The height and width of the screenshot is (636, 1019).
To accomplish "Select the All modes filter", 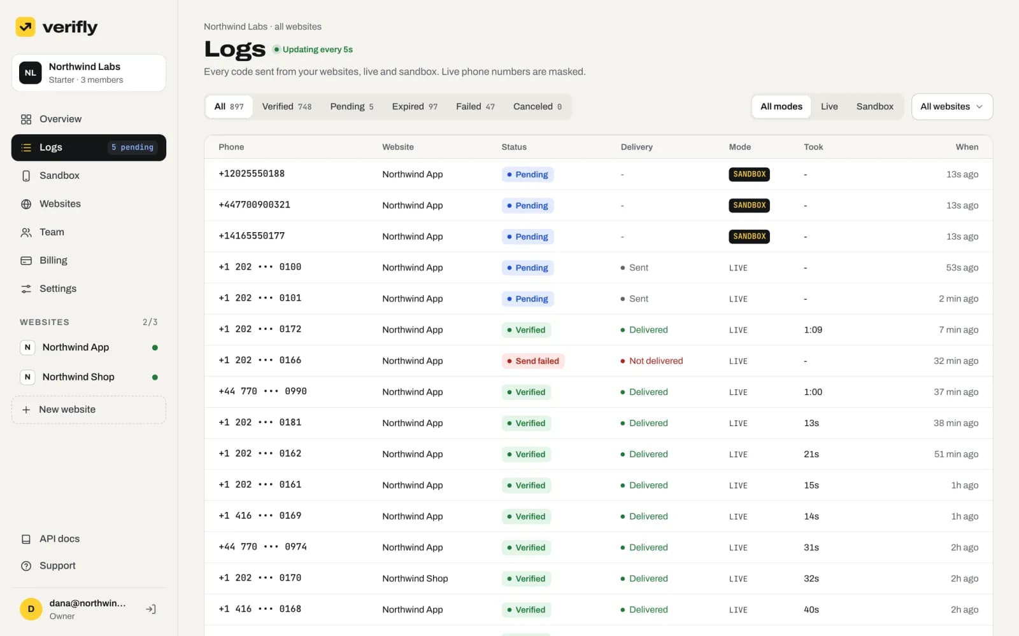I will [781, 107].
